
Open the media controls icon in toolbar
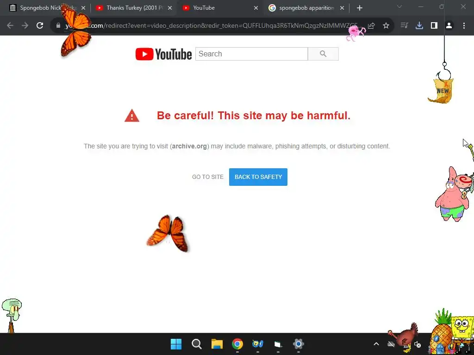point(404,26)
